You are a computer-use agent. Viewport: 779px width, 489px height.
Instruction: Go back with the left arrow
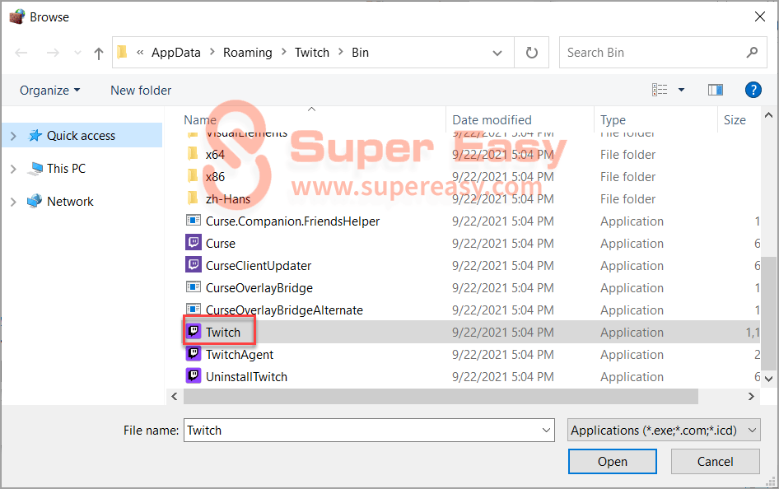click(x=21, y=53)
